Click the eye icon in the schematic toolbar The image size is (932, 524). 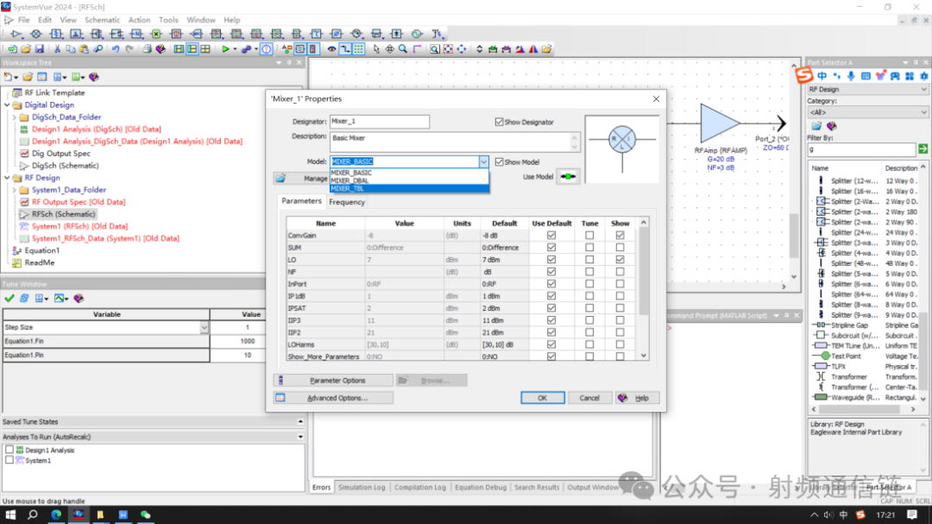point(331,49)
